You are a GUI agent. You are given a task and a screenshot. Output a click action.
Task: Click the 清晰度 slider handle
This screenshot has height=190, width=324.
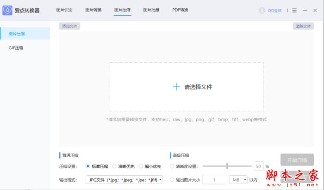coord(227,166)
